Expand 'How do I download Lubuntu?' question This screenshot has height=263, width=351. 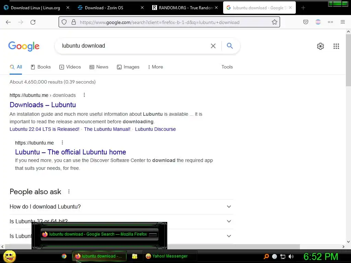(121, 206)
